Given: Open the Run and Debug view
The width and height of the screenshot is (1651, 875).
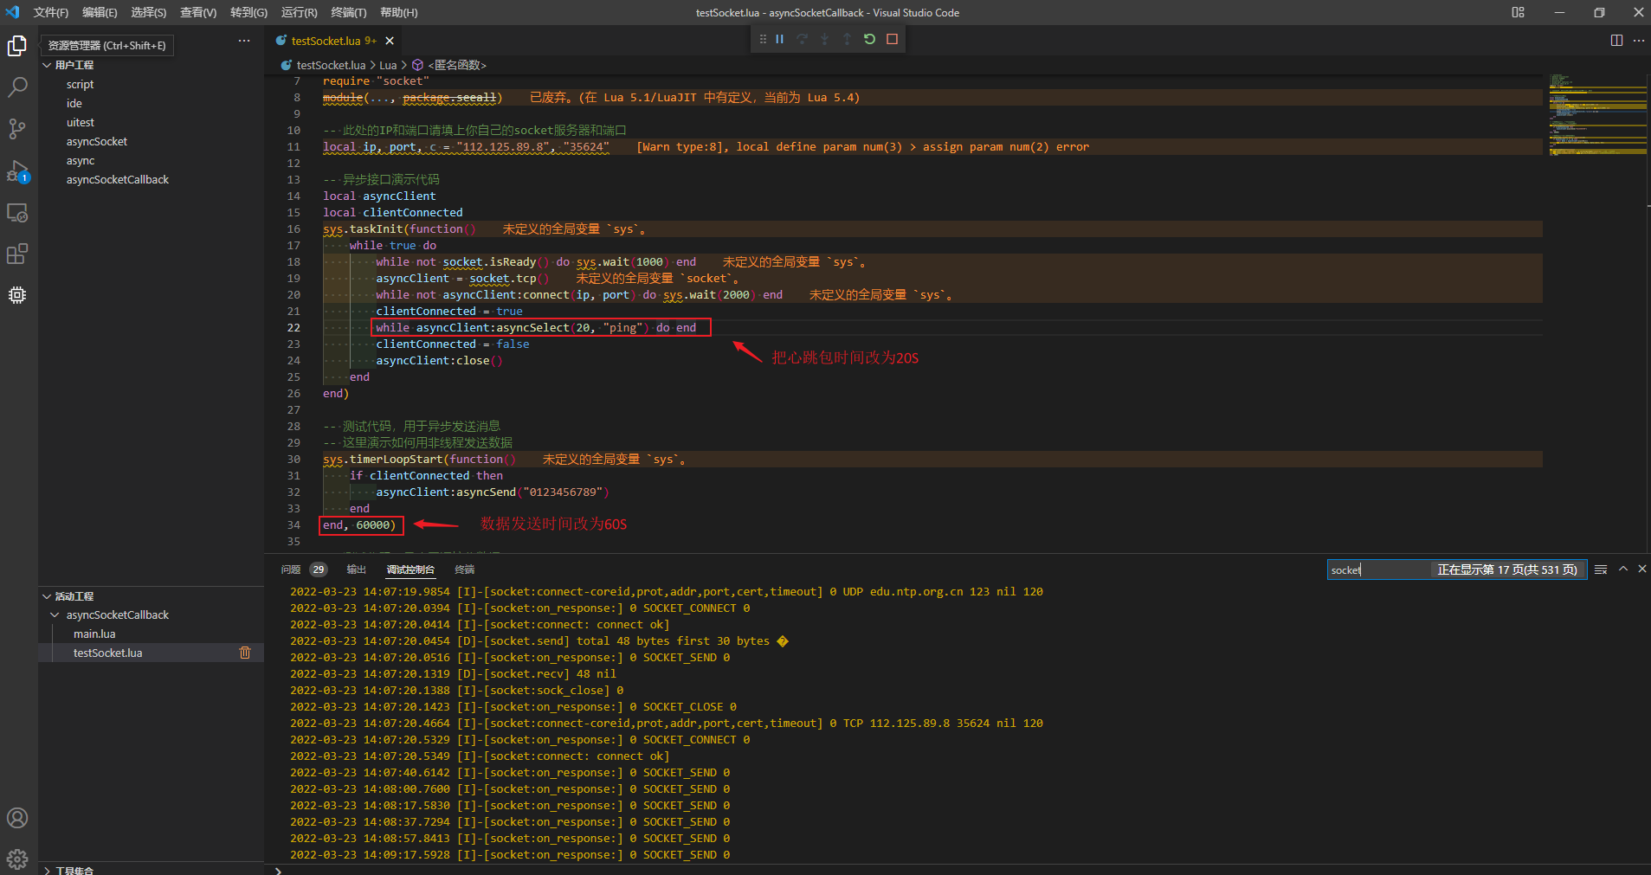Looking at the screenshot, I should coord(17,170).
